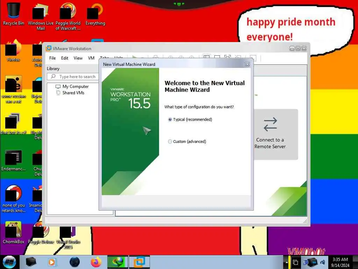Click the Internet Download Manager taskbar button

(117, 262)
